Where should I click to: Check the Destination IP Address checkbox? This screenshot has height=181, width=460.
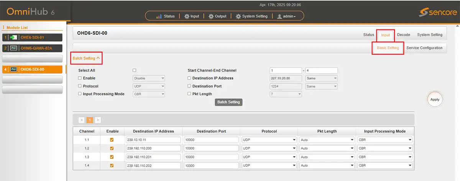point(189,78)
